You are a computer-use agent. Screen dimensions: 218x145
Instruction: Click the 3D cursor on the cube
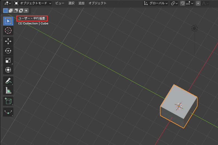pos(179,106)
